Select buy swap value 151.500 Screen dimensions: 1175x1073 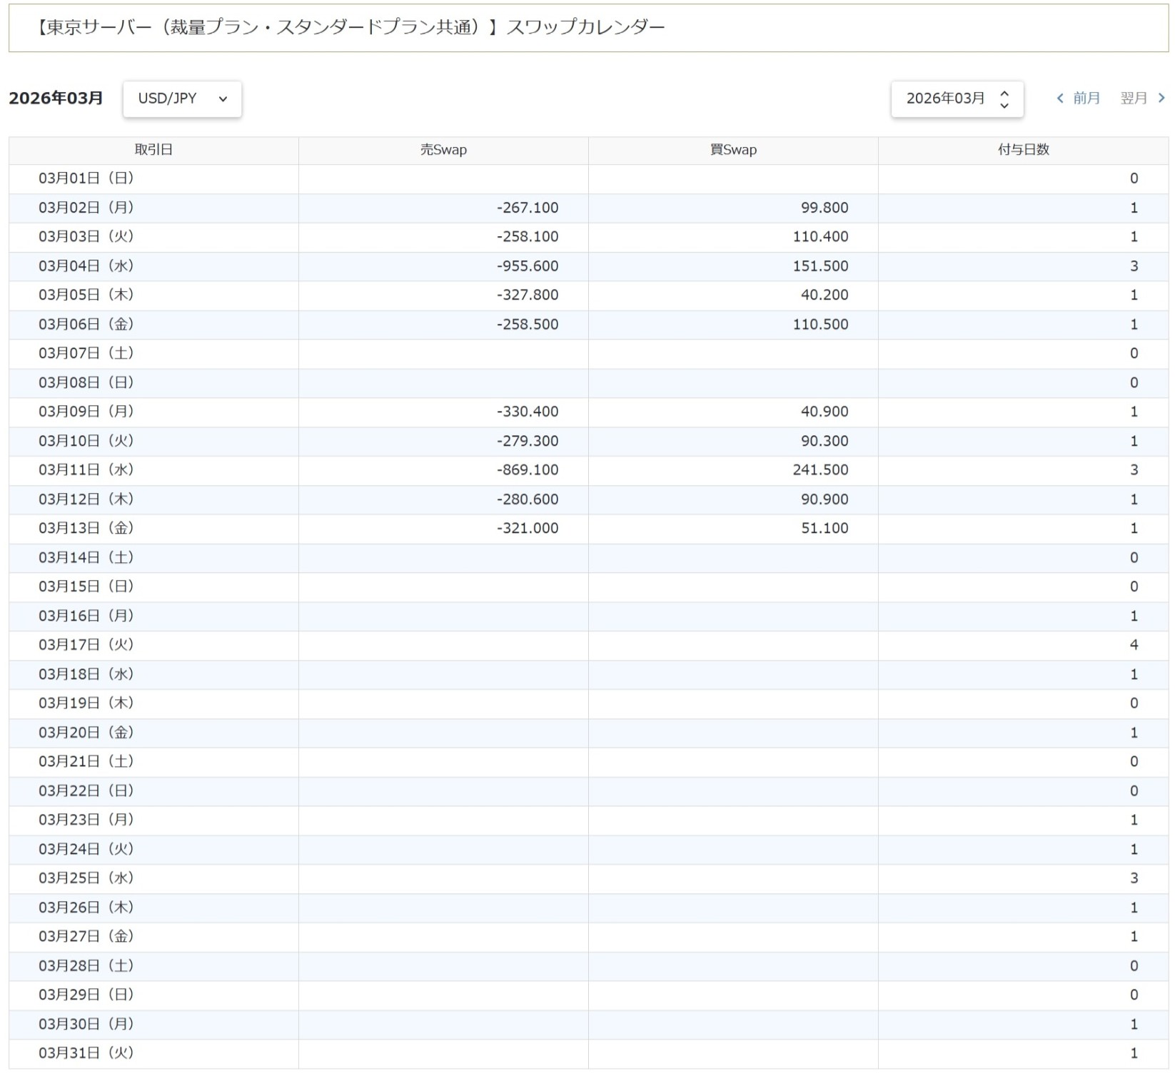821,266
